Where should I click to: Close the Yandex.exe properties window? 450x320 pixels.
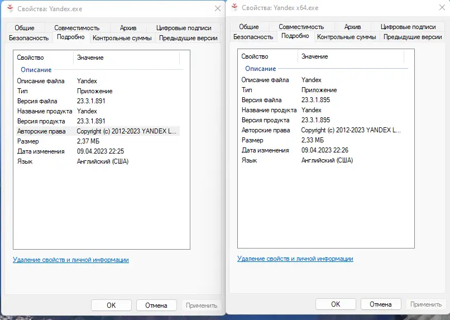[x=217, y=8]
